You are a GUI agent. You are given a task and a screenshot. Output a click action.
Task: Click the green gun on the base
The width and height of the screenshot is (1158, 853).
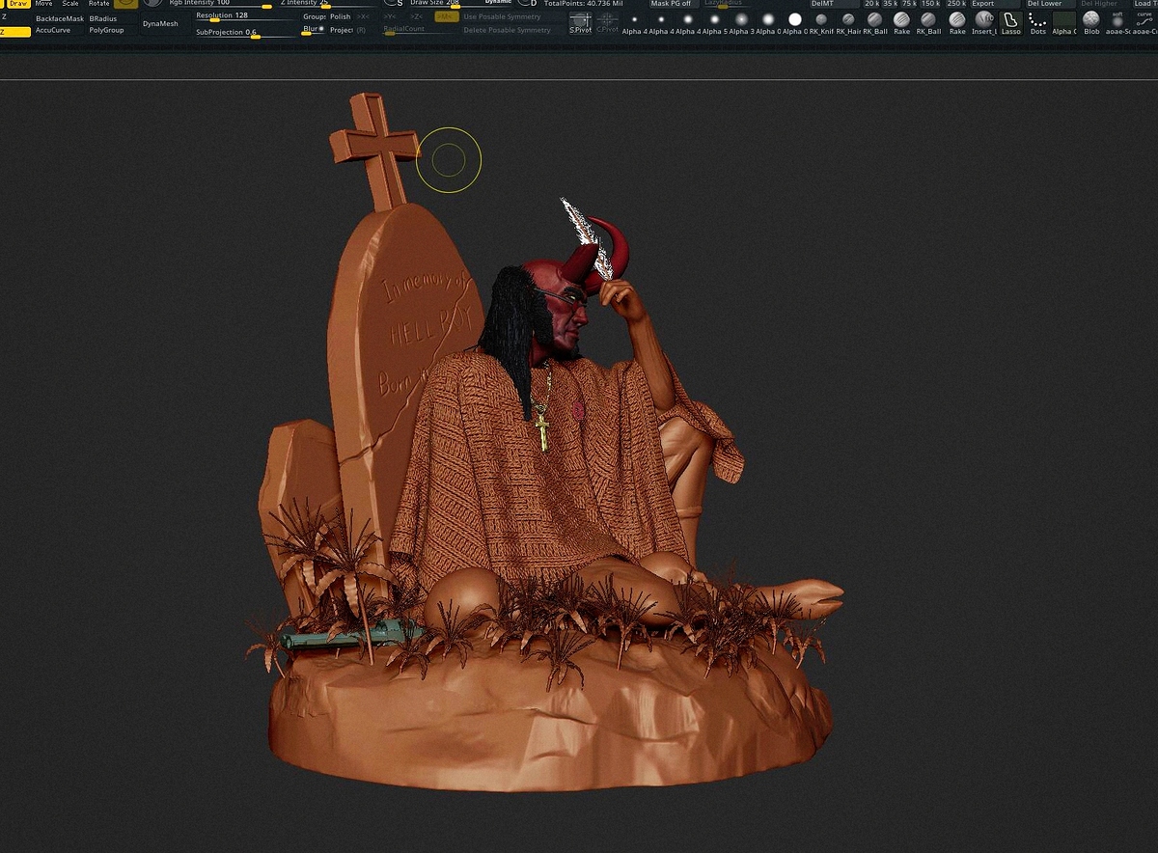(352, 637)
